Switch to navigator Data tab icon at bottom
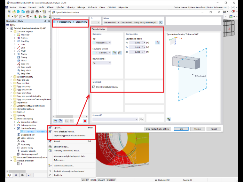This screenshot has width=243, height=182. pos(9,175)
